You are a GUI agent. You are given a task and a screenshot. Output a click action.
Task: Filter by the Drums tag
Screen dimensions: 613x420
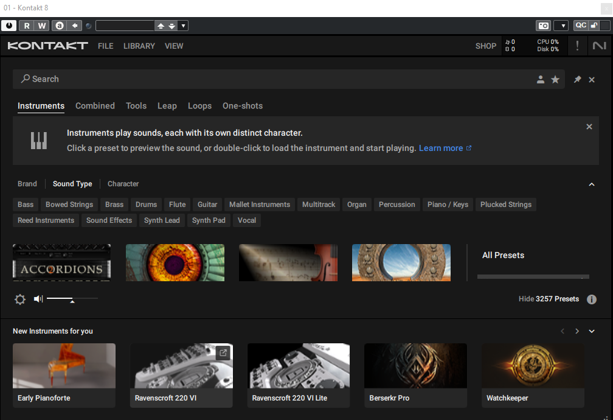click(146, 205)
